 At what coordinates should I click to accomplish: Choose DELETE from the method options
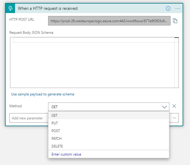[x=57, y=146]
